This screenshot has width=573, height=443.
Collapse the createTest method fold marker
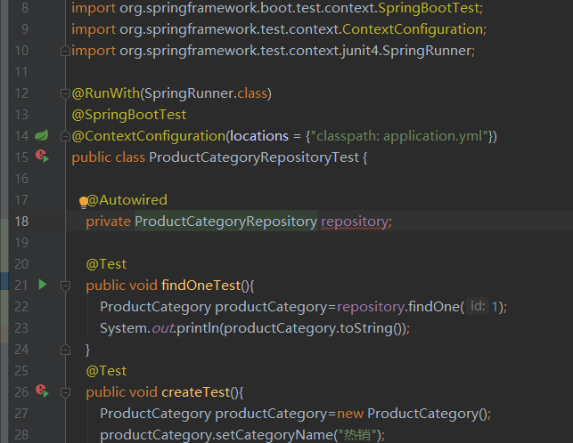coord(65,392)
